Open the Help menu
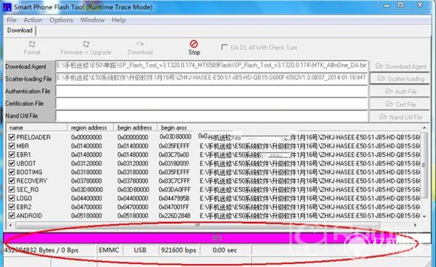Image resolution: width=436 pixels, height=267 pixels. pos(118,20)
